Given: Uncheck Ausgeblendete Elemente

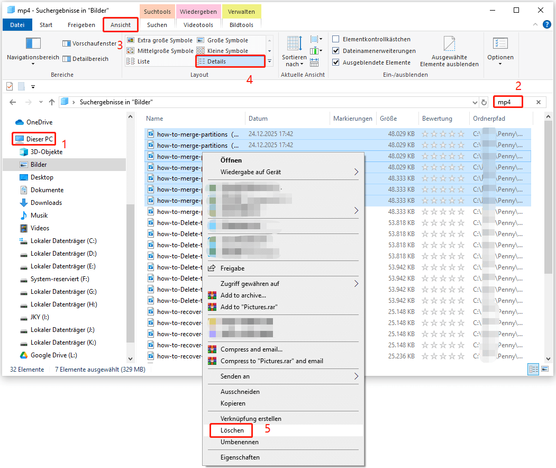Looking at the screenshot, I should [x=336, y=61].
